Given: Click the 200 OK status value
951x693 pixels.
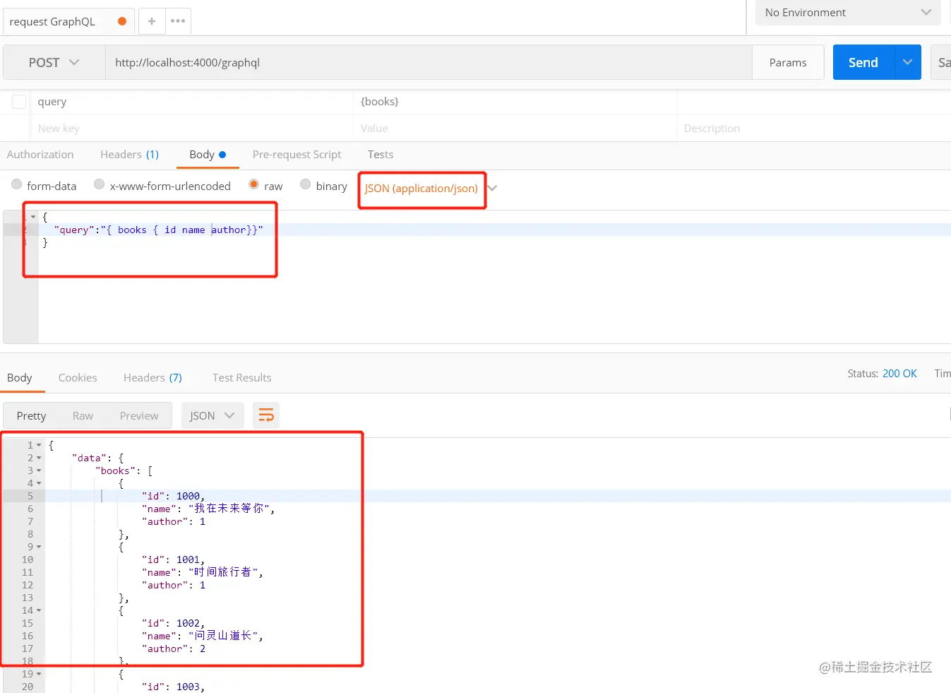Looking at the screenshot, I should (899, 374).
